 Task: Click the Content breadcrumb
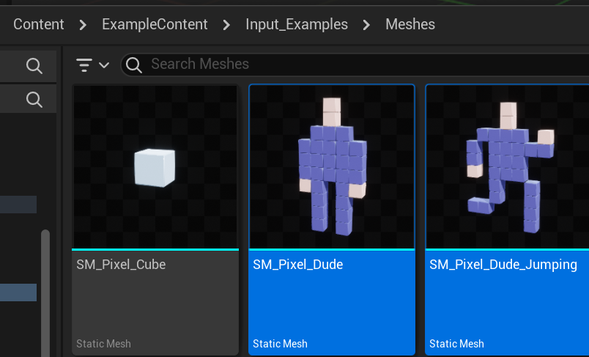point(39,24)
